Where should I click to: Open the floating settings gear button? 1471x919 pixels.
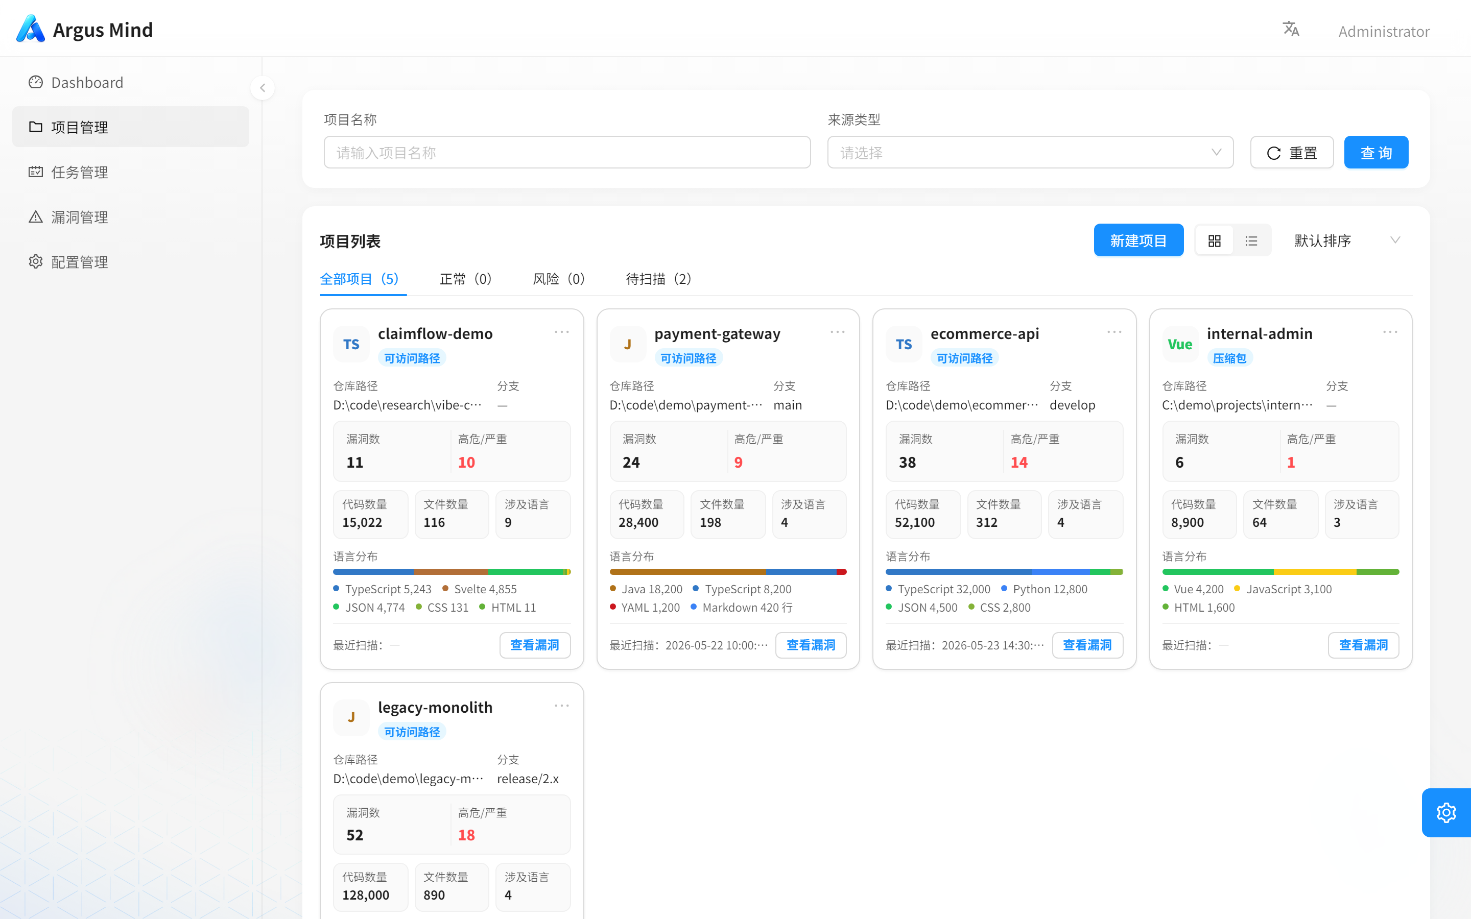click(1446, 813)
